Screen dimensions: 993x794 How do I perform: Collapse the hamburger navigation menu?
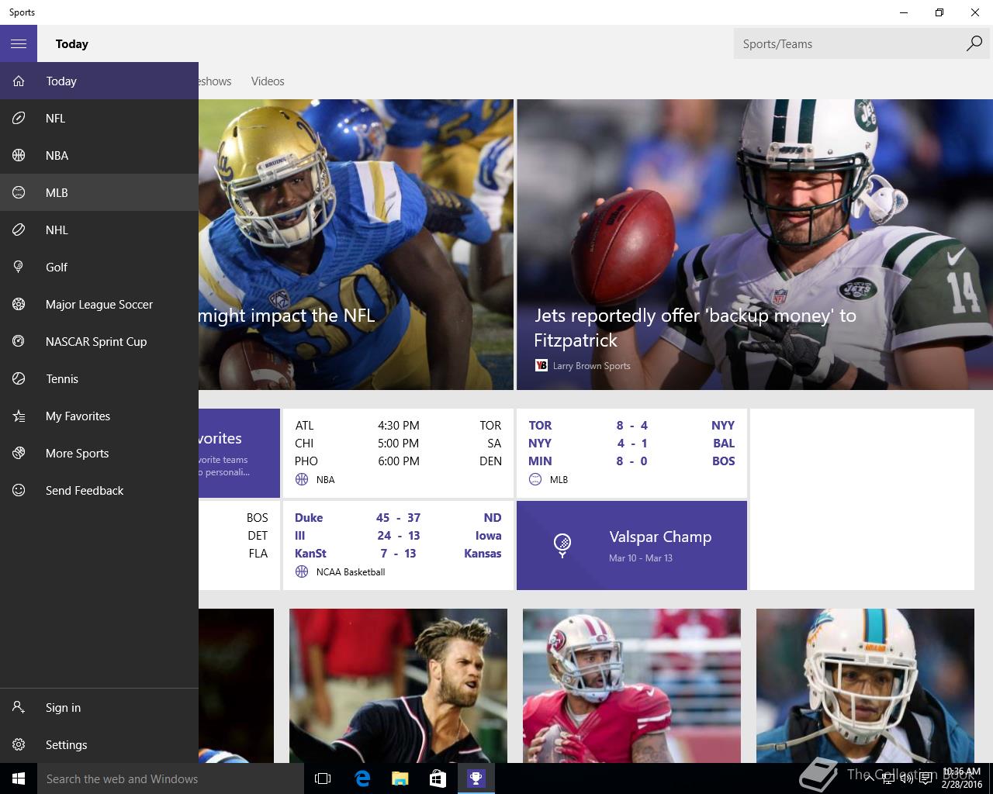[x=19, y=43]
